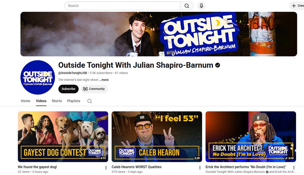Open options menu for Erick the Architect video
This screenshot has height=175, width=304.
pyautogui.click(x=294, y=168)
